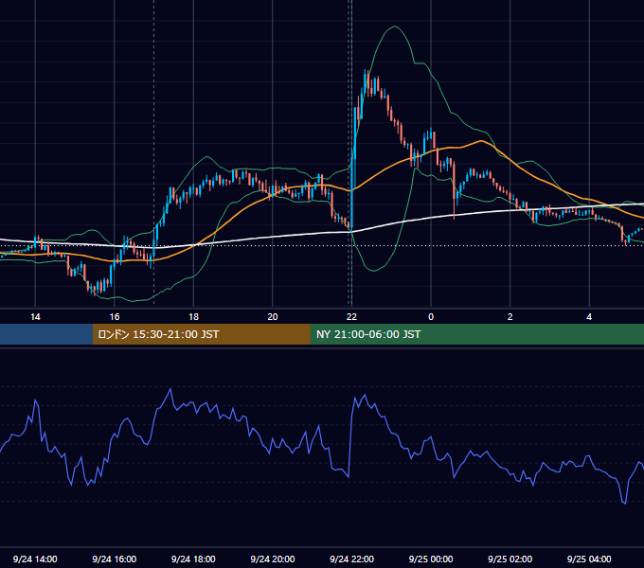
Task: Click the '20' hour label on the price chart axis
Action: tap(273, 317)
